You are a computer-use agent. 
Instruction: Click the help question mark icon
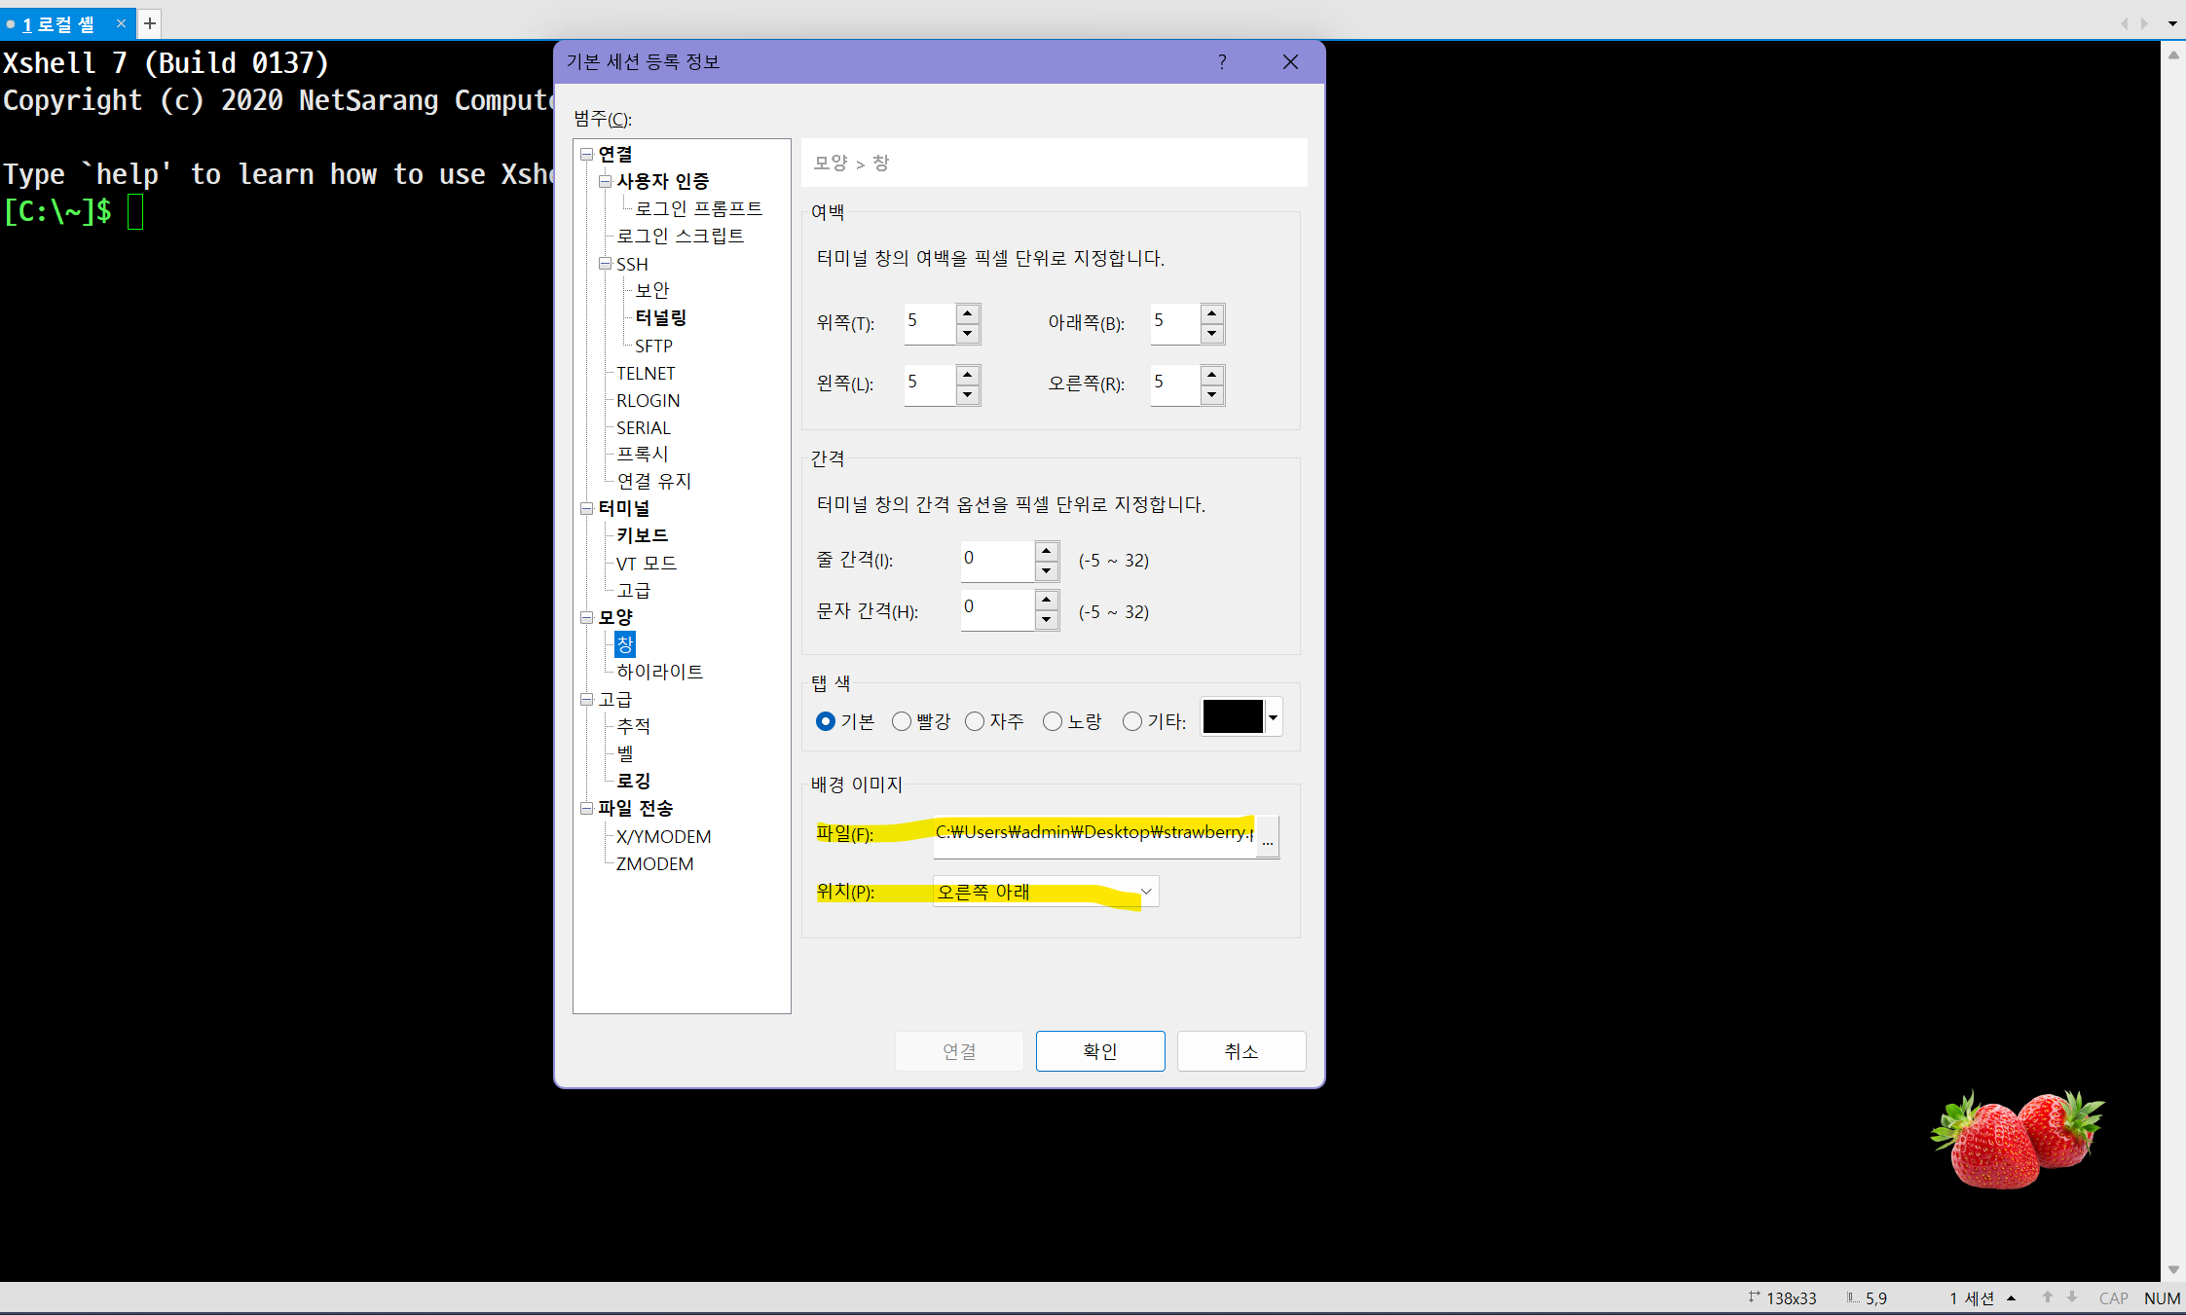[1222, 62]
